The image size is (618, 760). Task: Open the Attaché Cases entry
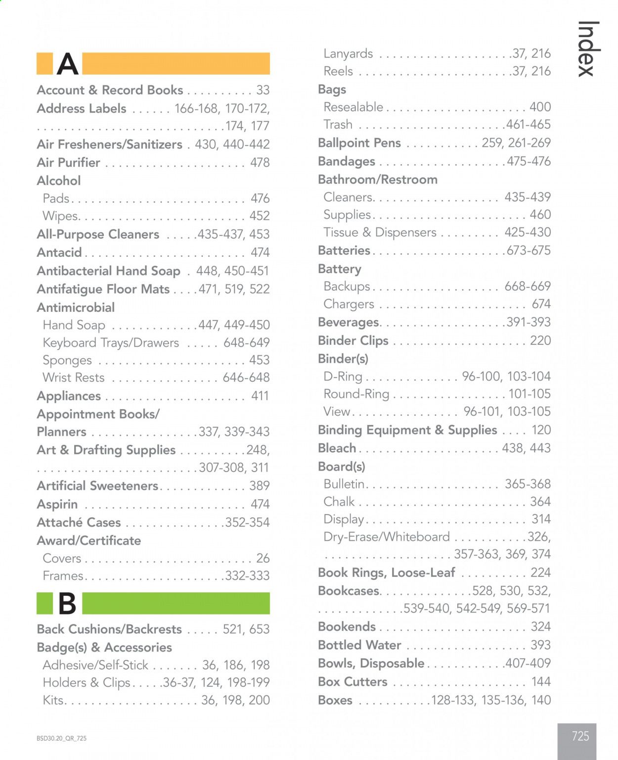153,522
